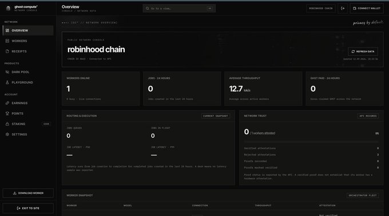This screenshot has width=389, height=216.
Task: Go to the Workers section
Action: point(28,41)
